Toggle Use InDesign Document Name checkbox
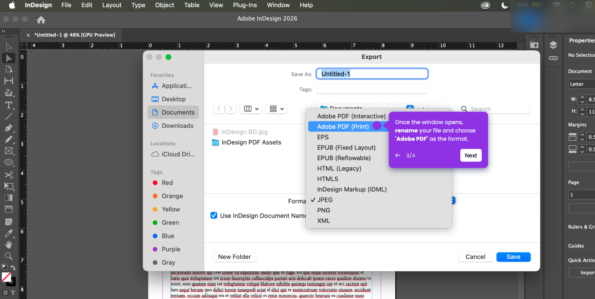Image resolution: width=595 pixels, height=299 pixels. (x=214, y=215)
